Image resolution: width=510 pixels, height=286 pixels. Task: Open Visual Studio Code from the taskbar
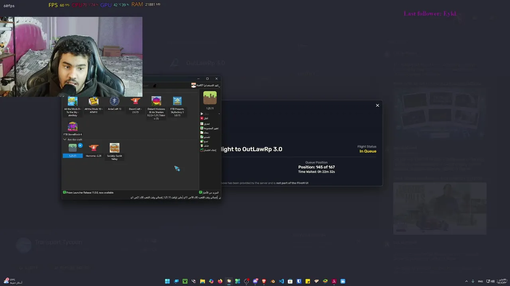tap(281, 281)
